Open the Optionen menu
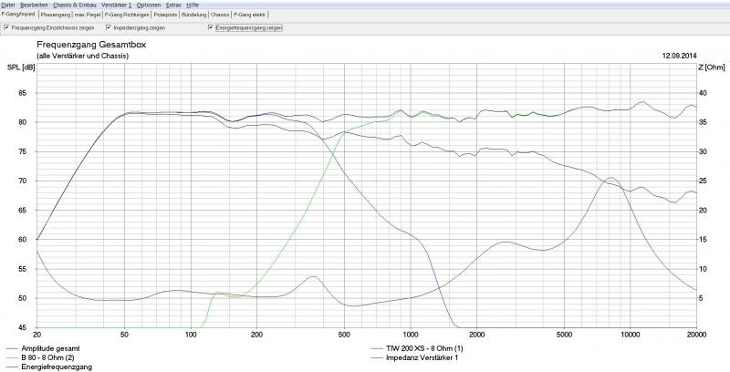 tap(148, 5)
